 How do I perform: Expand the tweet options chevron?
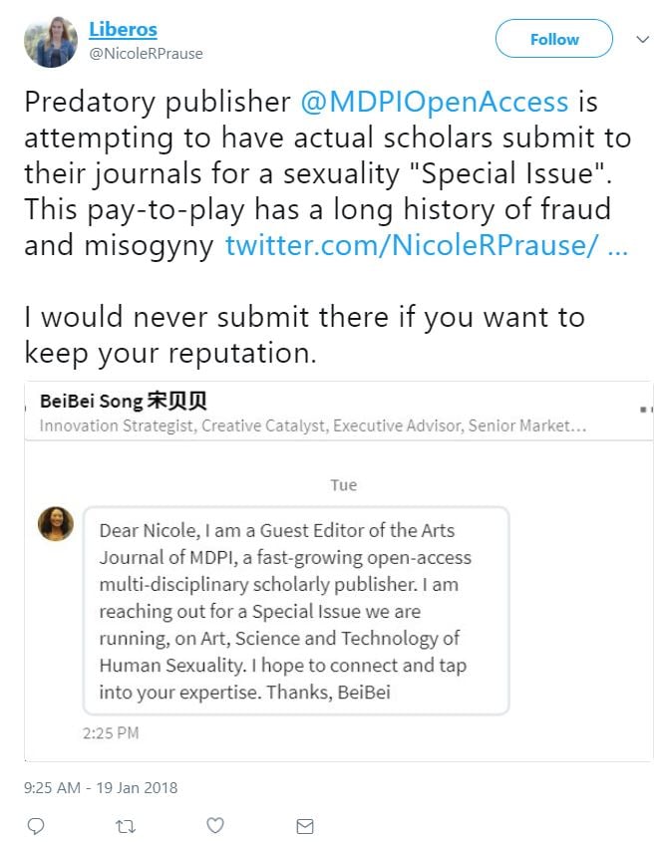(x=643, y=40)
